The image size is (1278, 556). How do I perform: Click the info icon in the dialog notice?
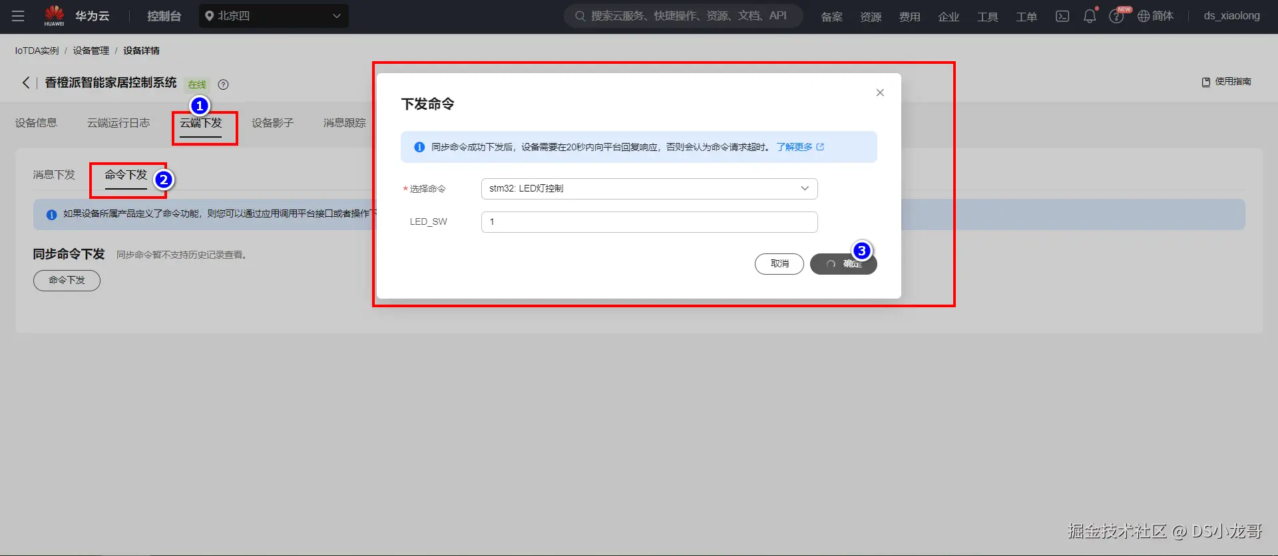click(419, 147)
